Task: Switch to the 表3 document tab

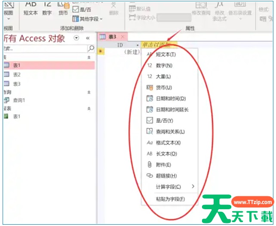Action: (x=112, y=37)
